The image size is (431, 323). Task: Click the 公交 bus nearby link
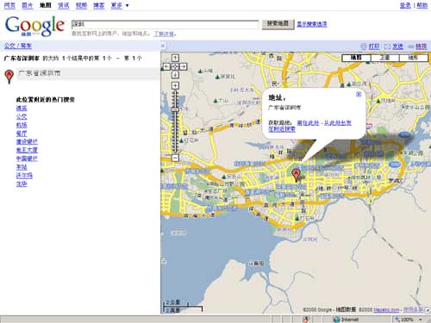(x=22, y=116)
